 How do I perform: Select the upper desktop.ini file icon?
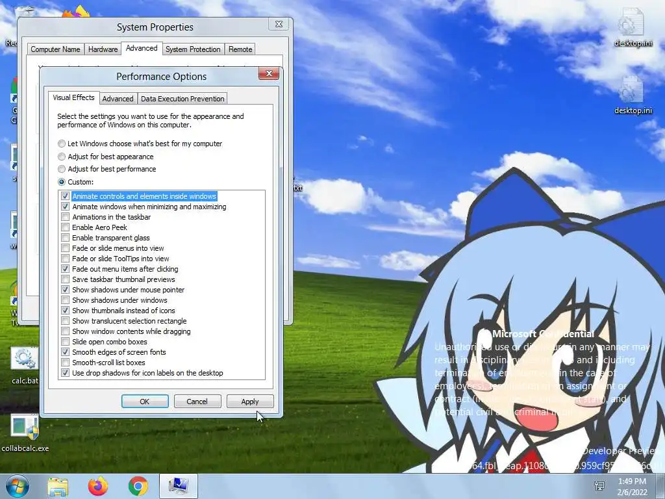pyautogui.click(x=633, y=27)
